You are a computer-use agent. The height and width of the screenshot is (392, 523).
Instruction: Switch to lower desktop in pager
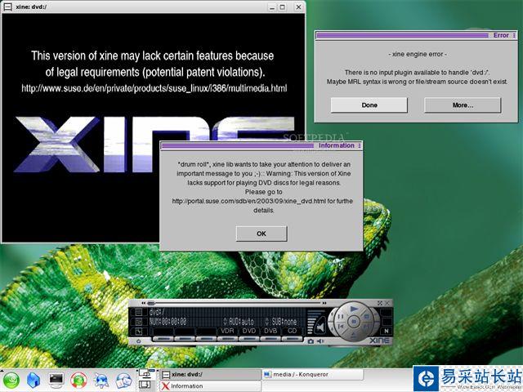tap(145, 385)
